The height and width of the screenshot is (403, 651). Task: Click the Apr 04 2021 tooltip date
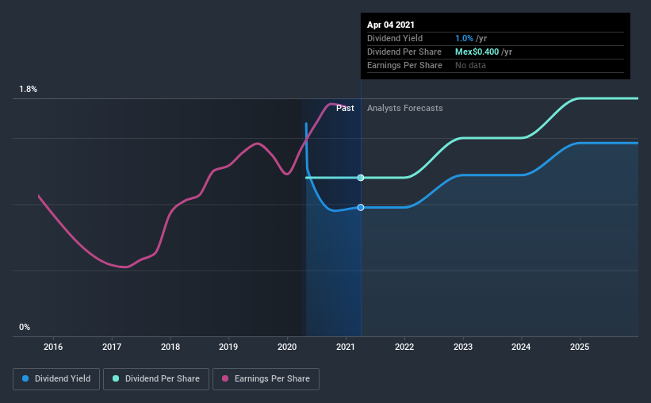tap(391, 25)
